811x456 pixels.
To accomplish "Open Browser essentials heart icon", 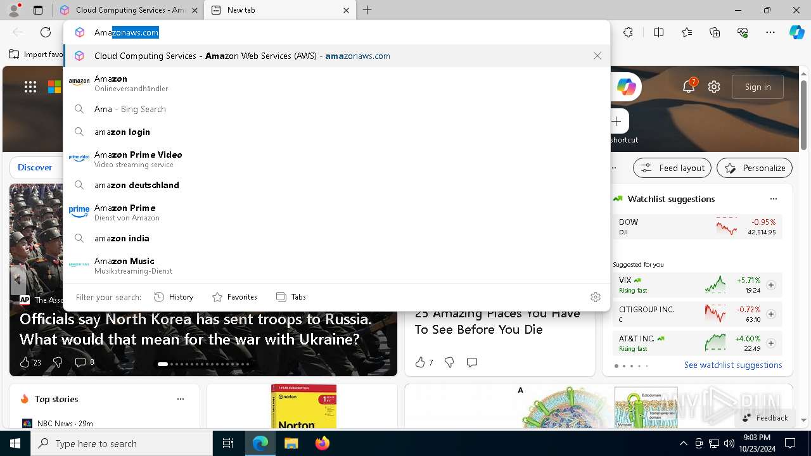I will (x=743, y=32).
